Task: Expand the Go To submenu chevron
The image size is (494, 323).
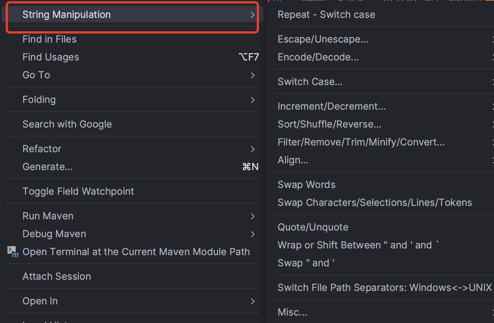Action: (253, 75)
